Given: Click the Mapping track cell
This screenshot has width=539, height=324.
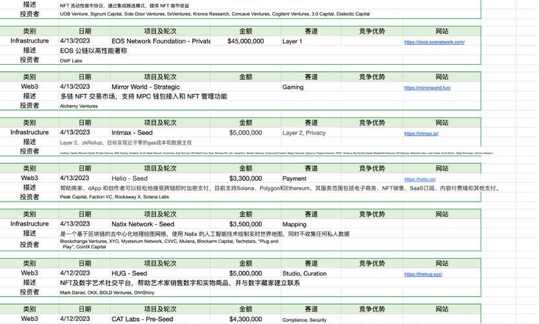Looking at the screenshot, I should tap(294, 224).
